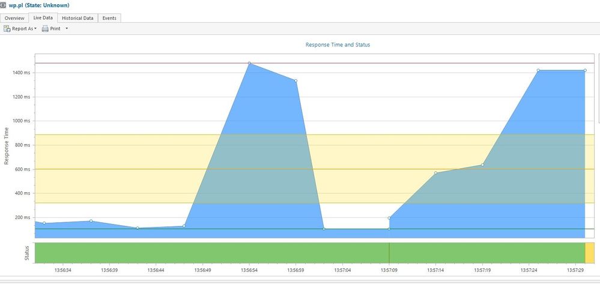This screenshot has width=600, height=284.
Task: Click the Report As document icon
Action: (x=7, y=29)
